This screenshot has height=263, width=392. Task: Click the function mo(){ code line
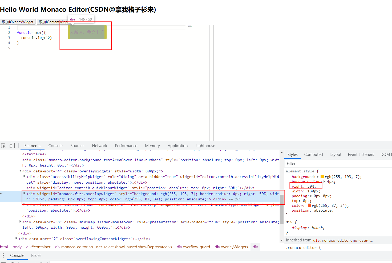31,33
